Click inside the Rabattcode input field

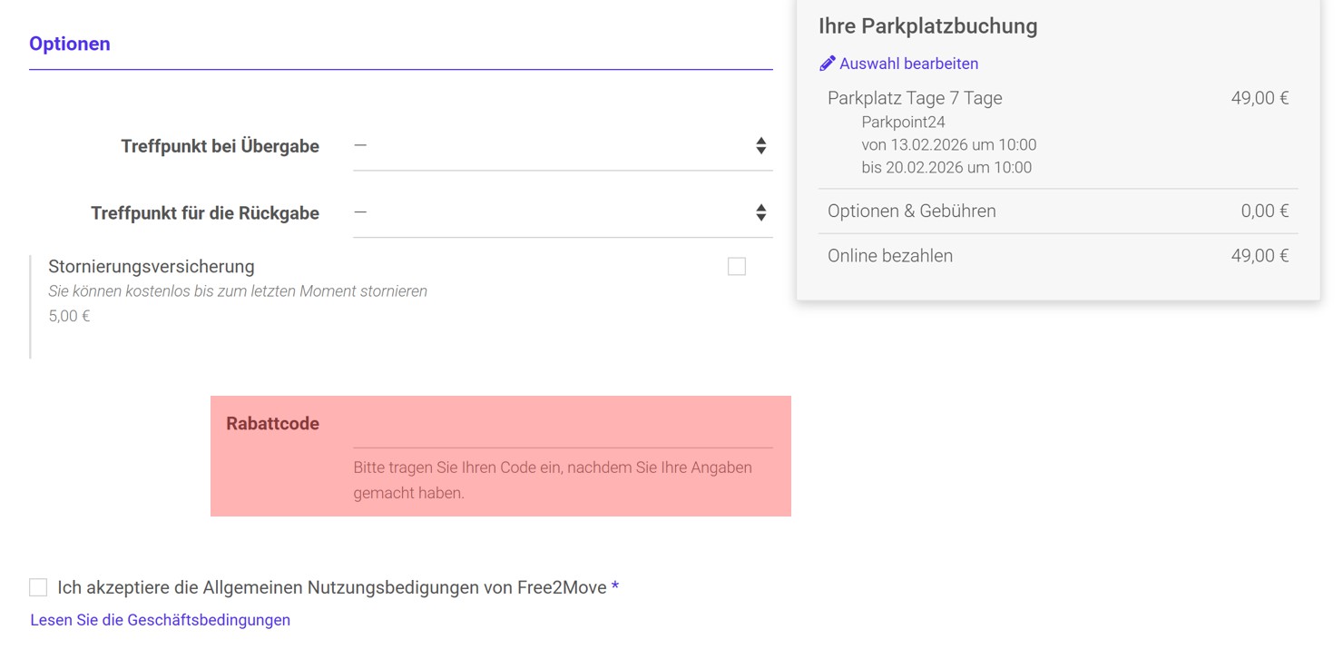pyautogui.click(x=563, y=438)
